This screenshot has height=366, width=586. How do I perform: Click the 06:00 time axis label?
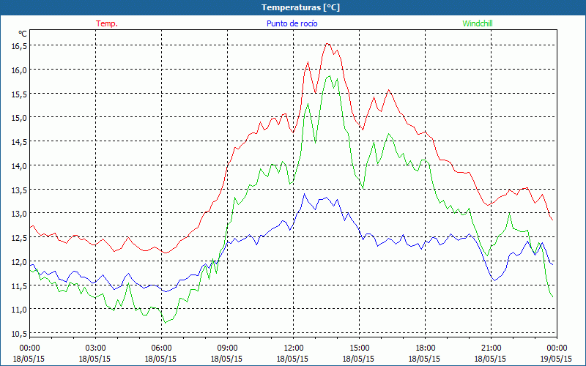pyautogui.click(x=161, y=348)
